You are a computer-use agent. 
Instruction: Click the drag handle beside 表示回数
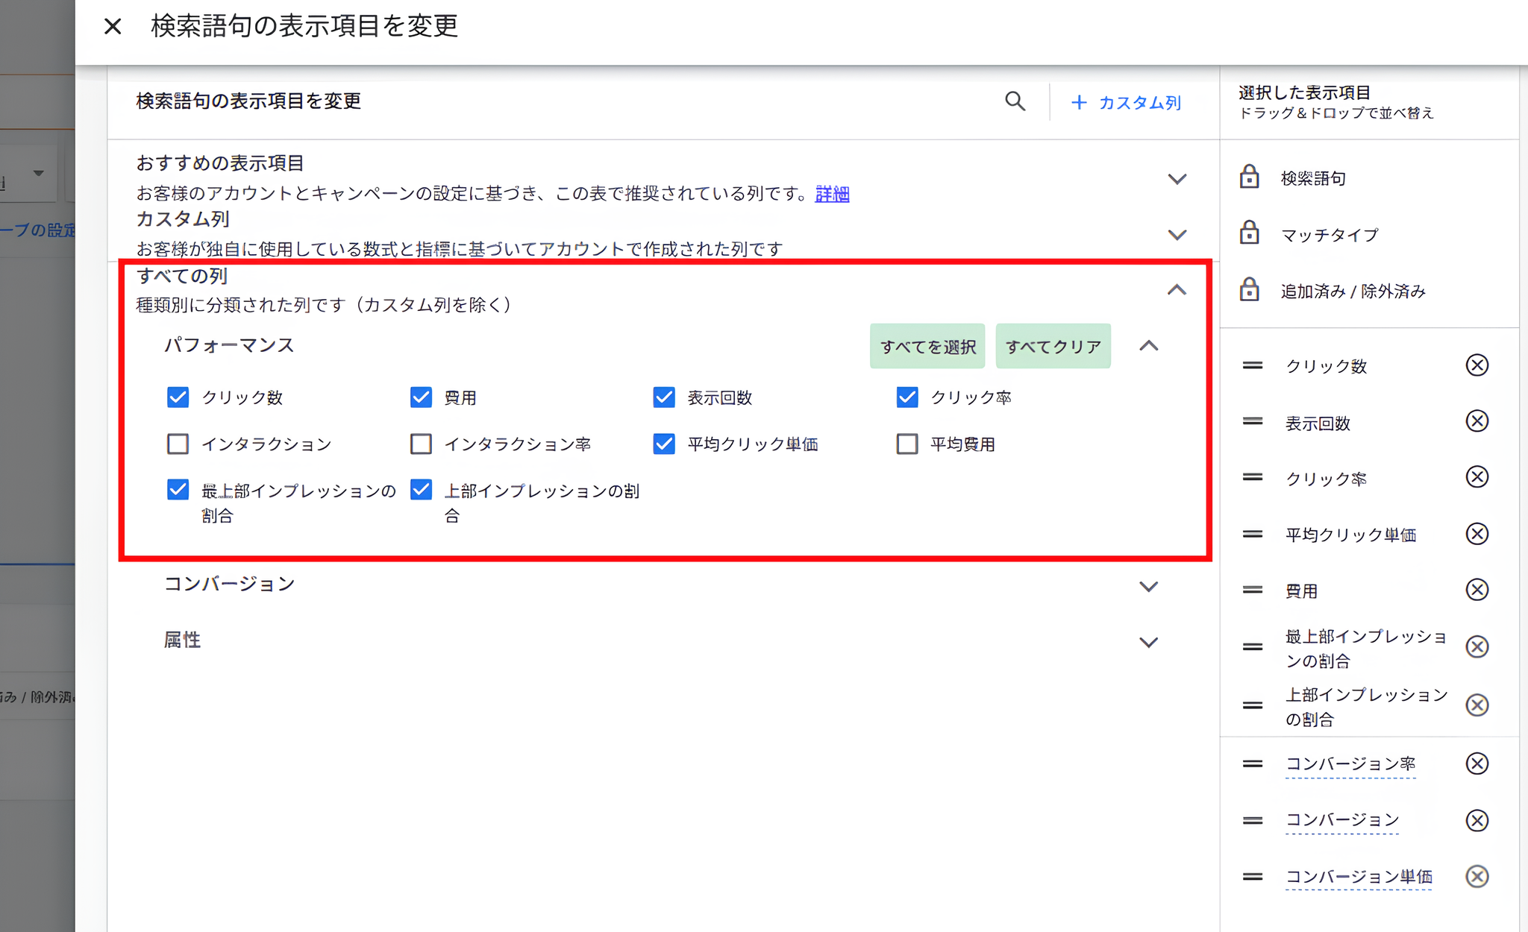(x=1252, y=421)
